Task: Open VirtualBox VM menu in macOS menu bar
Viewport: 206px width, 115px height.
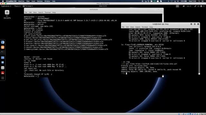Action: tap(11, 1)
